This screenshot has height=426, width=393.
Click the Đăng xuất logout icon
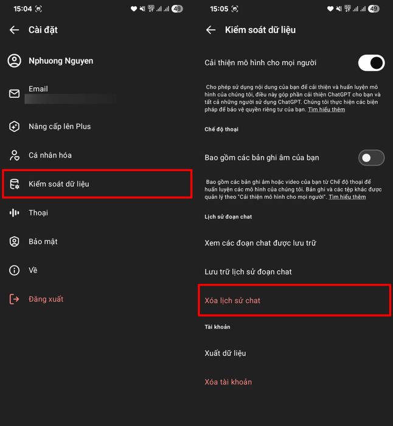click(x=15, y=299)
